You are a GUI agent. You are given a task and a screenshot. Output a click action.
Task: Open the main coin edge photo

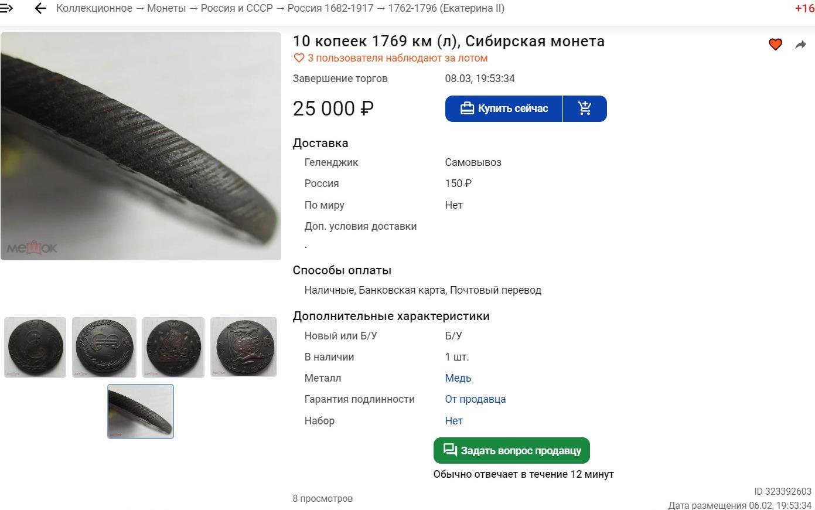(141, 146)
